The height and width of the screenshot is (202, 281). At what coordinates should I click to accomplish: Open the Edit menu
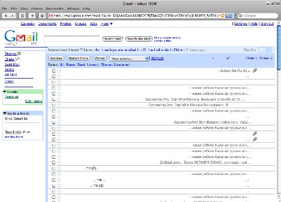[x=14, y=9]
